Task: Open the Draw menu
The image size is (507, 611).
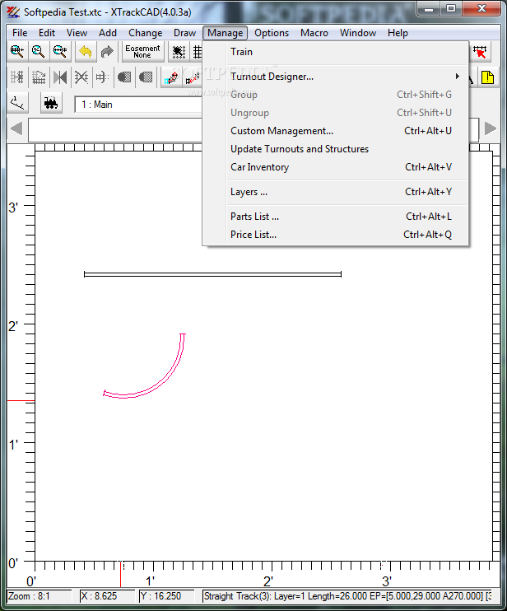Action: coord(184,33)
